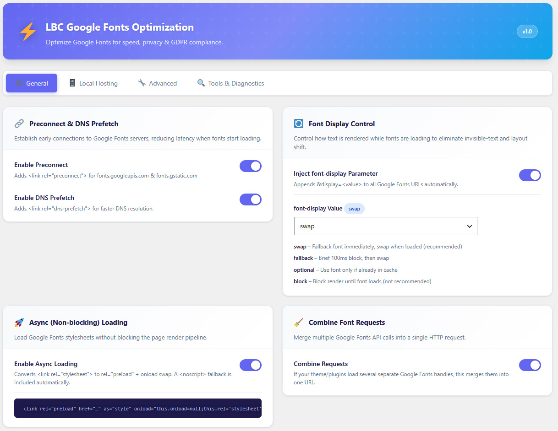Click the Enable DNS Prefetch label
Image resolution: width=558 pixels, height=431 pixels.
click(44, 198)
